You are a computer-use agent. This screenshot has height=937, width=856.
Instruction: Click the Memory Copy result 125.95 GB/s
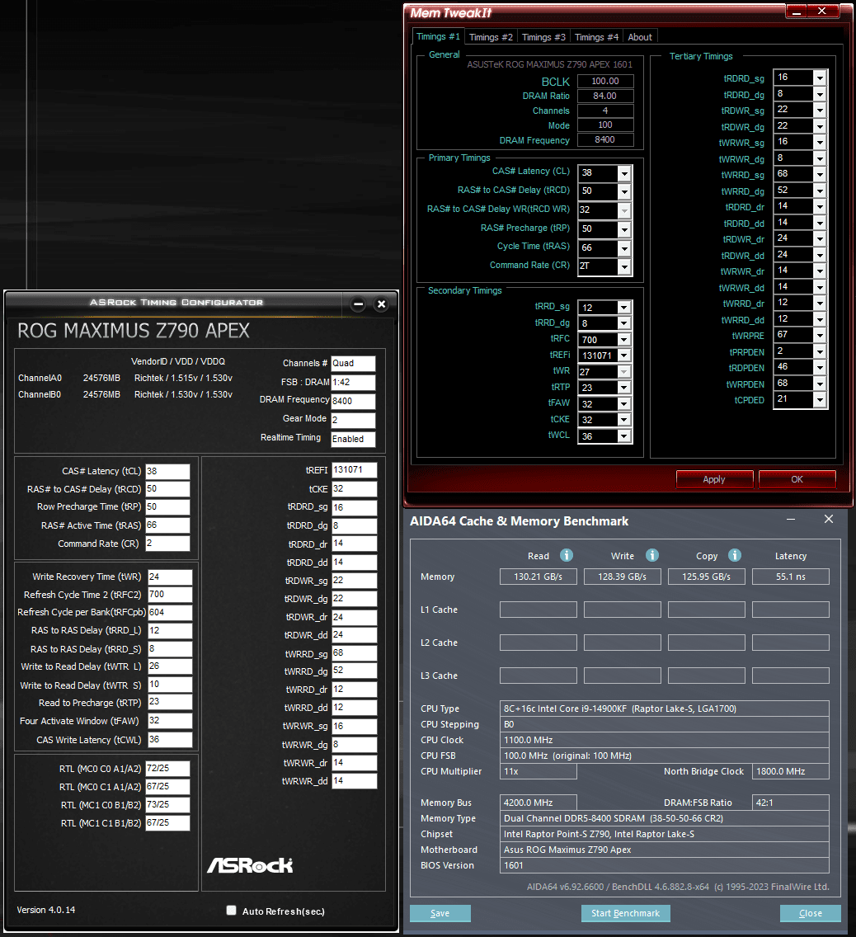707,577
